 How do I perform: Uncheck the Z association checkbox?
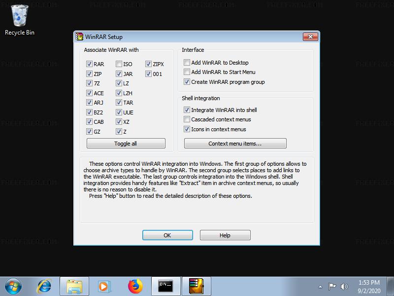tap(119, 131)
